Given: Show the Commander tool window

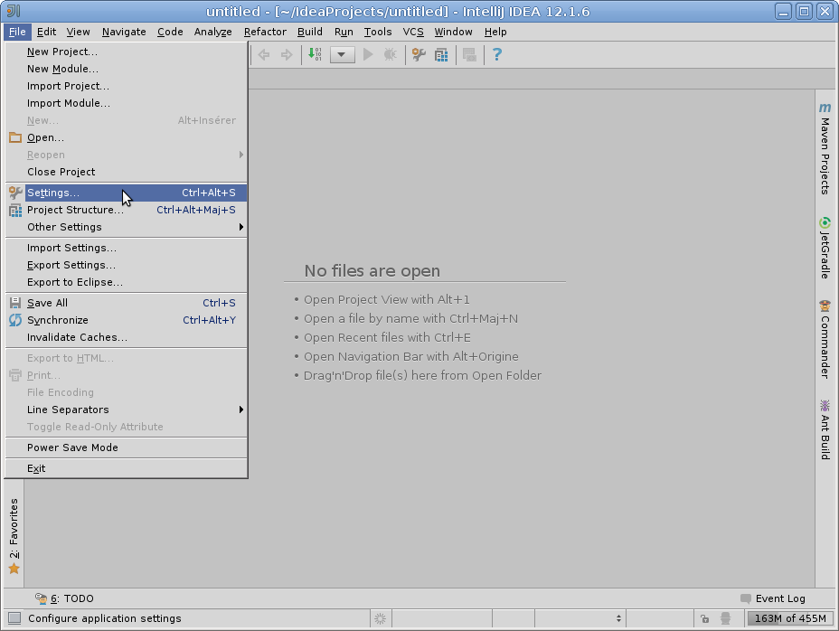Looking at the screenshot, I should click(x=825, y=339).
